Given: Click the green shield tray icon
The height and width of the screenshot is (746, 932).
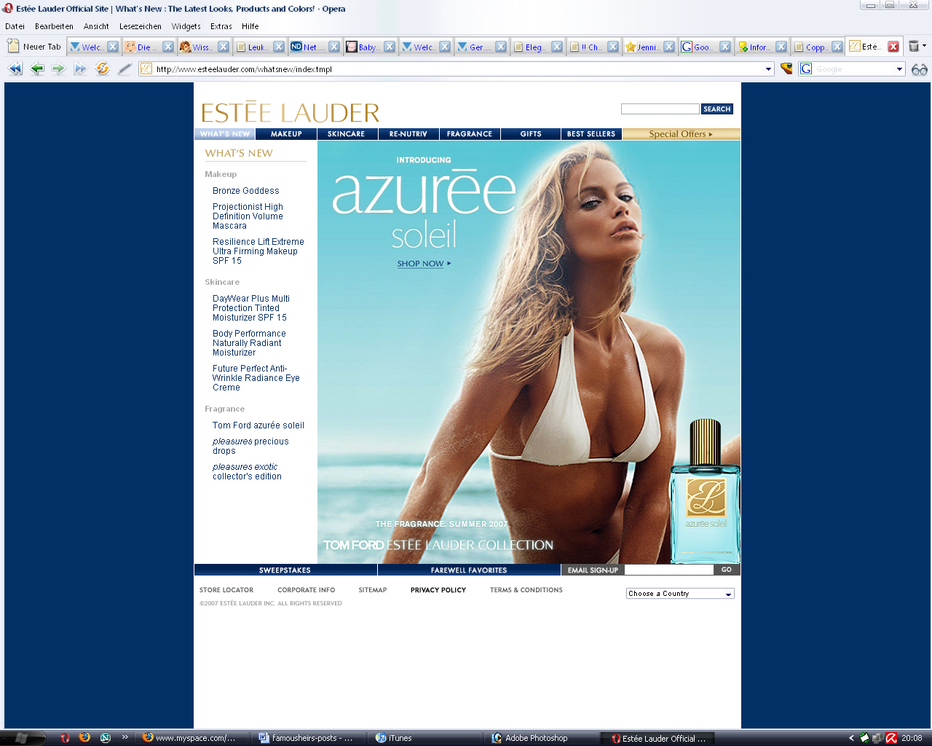Looking at the screenshot, I should coord(864,738).
